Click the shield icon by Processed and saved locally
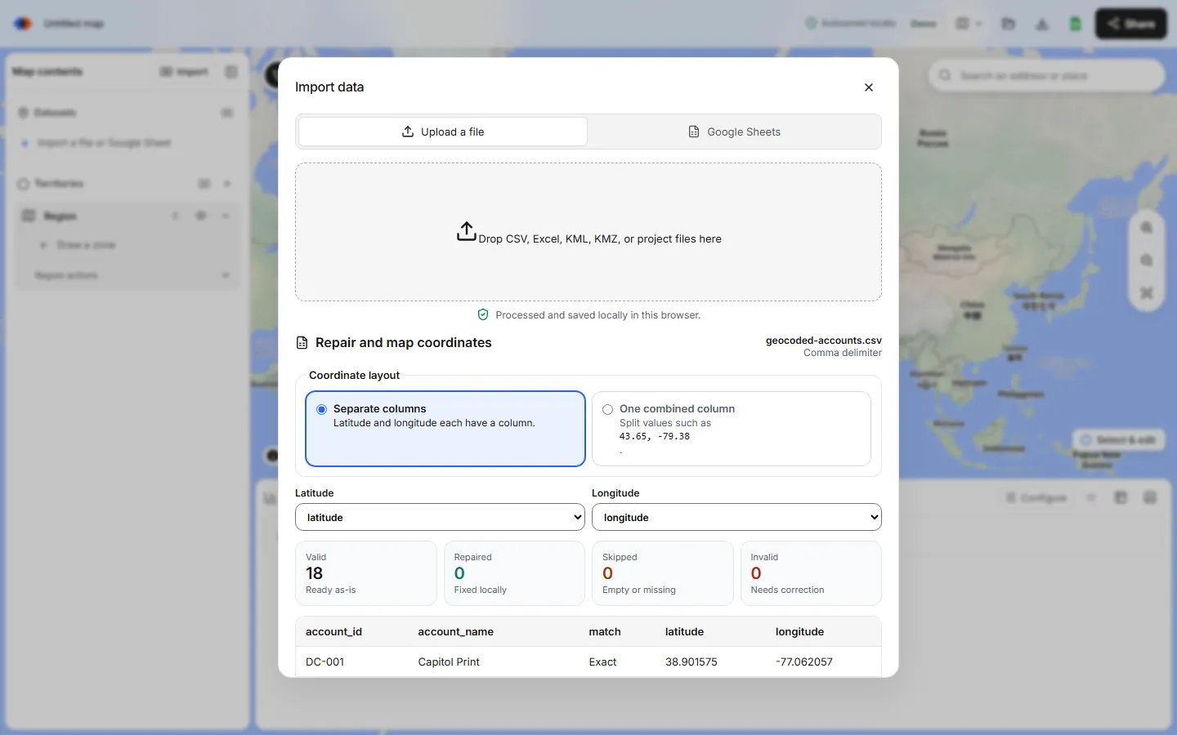 tap(483, 315)
